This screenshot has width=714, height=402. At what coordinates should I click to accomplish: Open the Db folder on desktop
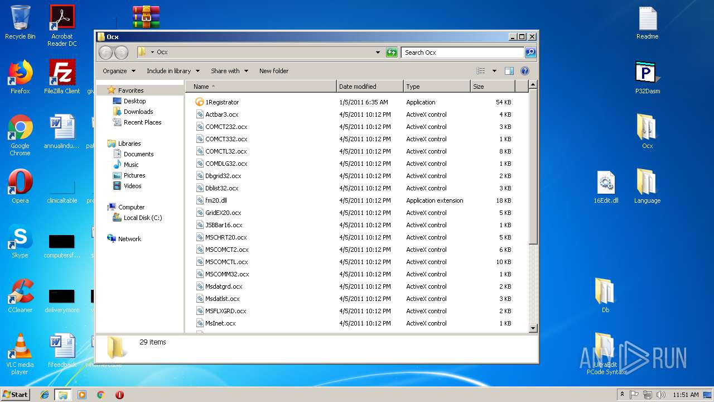tap(605, 296)
